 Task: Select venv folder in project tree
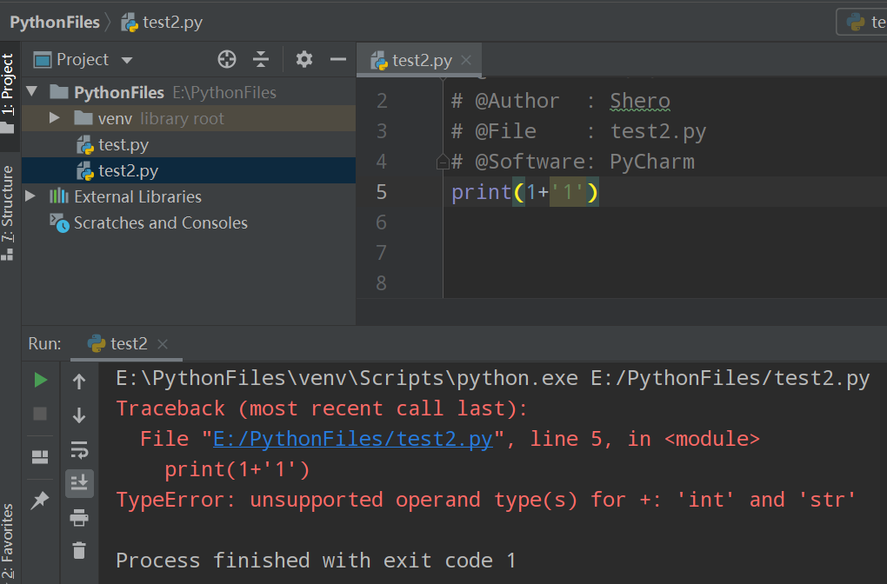click(x=189, y=118)
